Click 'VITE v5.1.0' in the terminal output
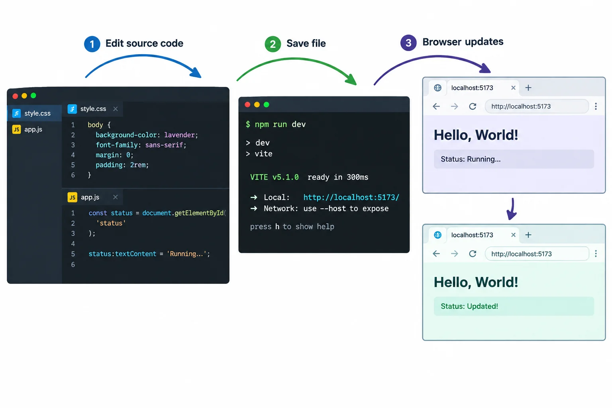Viewport: 612px width, 408px height. [275, 177]
